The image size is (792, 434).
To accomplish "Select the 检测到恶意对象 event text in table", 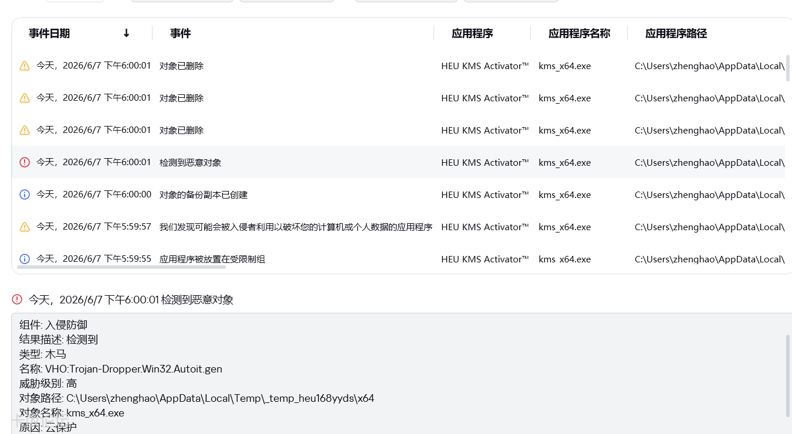I will (x=190, y=162).
